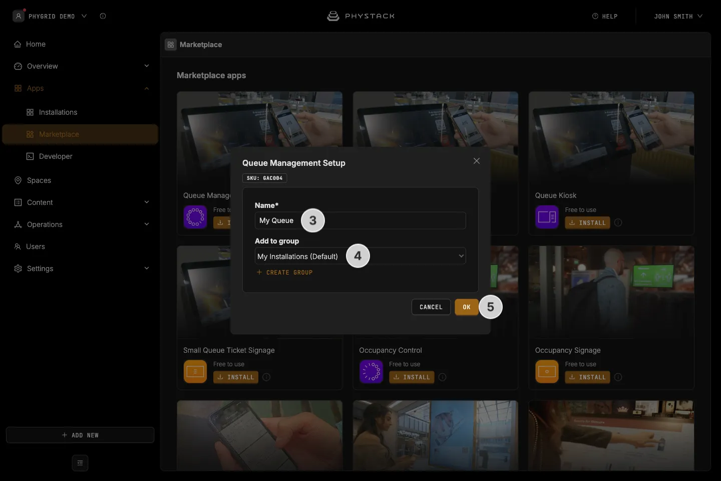Click info icon for Occupancy Signage
This screenshot has height=481, width=721.
618,377
